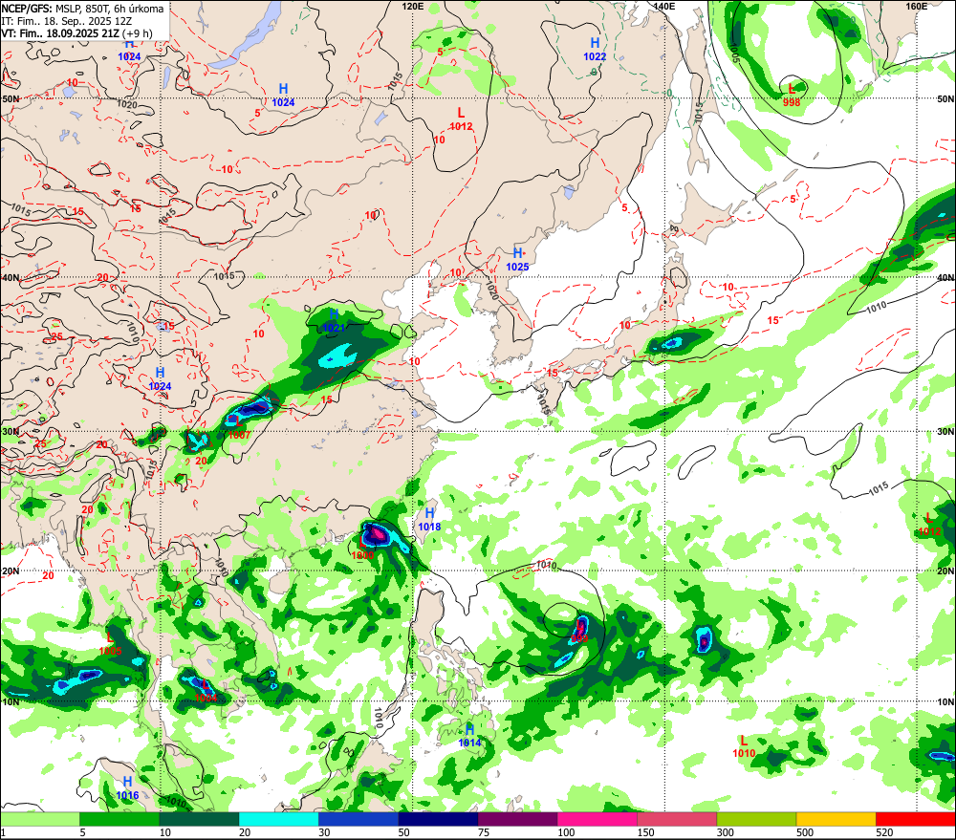Screen dimensions: 956x840
Task: Click the 120E longitude label
Action: (x=413, y=6)
